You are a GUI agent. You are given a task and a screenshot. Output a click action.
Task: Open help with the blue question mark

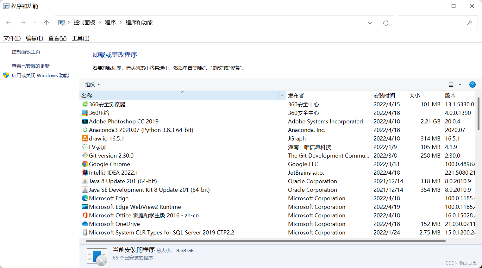pyautogui.click(x=473, y=84)
